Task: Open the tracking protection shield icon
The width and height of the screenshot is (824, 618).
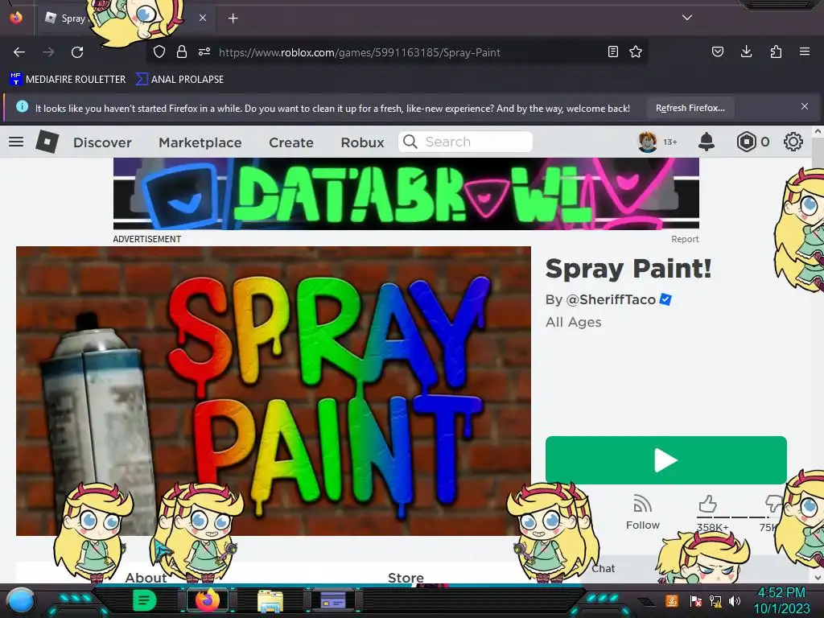Action: 159,51
